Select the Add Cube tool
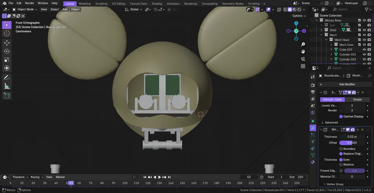This screenshot has width=374, height=193. 7,95
